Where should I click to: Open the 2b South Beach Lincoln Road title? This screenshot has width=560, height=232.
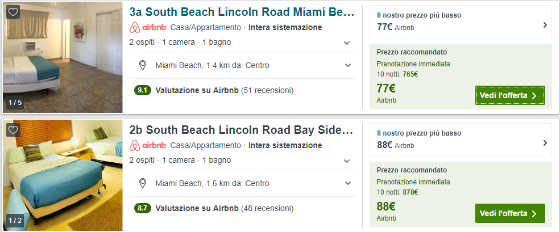(x=242, y=130)
